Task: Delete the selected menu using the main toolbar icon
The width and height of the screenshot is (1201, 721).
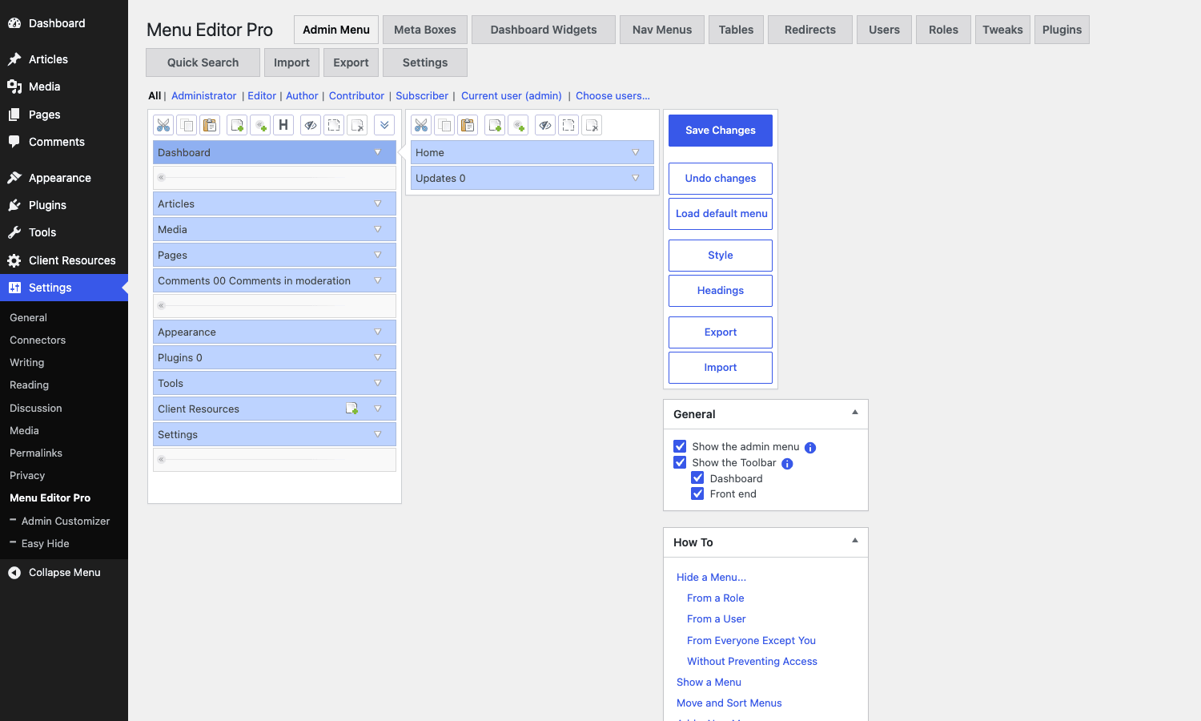Action: click(x=357, y=125)
